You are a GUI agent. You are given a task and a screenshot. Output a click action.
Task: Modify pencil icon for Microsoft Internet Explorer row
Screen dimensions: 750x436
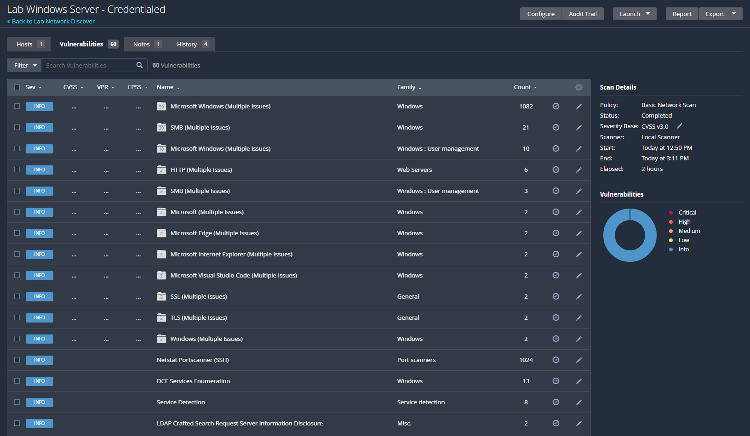click(579, 254)
